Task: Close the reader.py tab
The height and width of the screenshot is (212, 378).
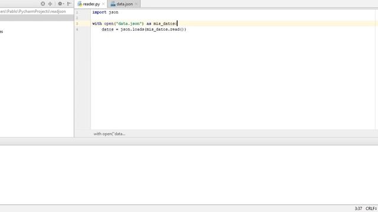Action: tap(103, 4)
